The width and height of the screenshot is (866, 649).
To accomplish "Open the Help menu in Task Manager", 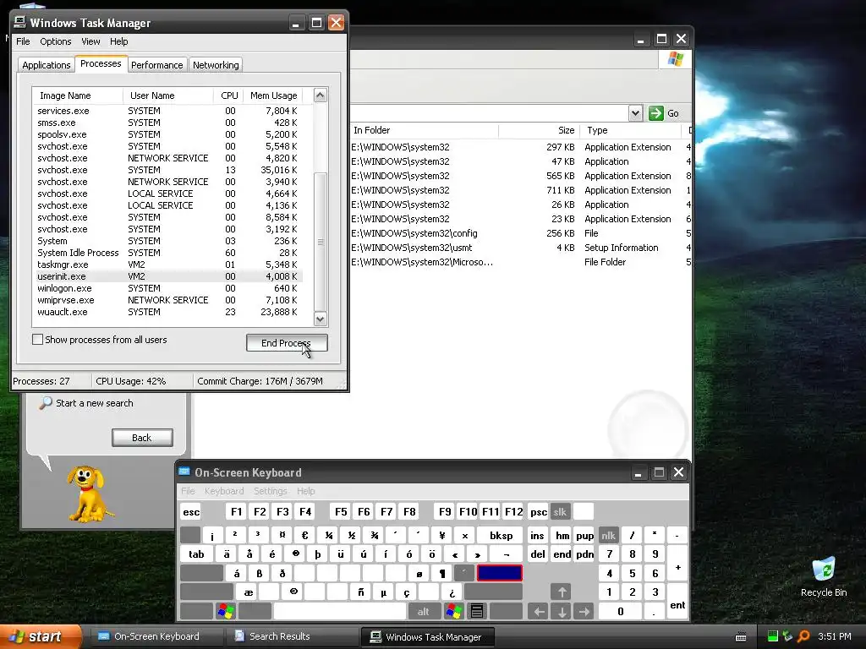I will point(118,41).
